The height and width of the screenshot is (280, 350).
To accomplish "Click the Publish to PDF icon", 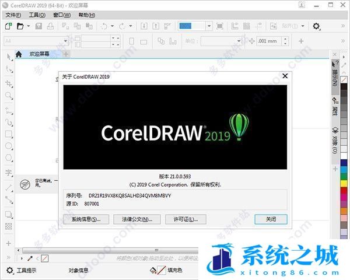I will (x=167, y=26).
